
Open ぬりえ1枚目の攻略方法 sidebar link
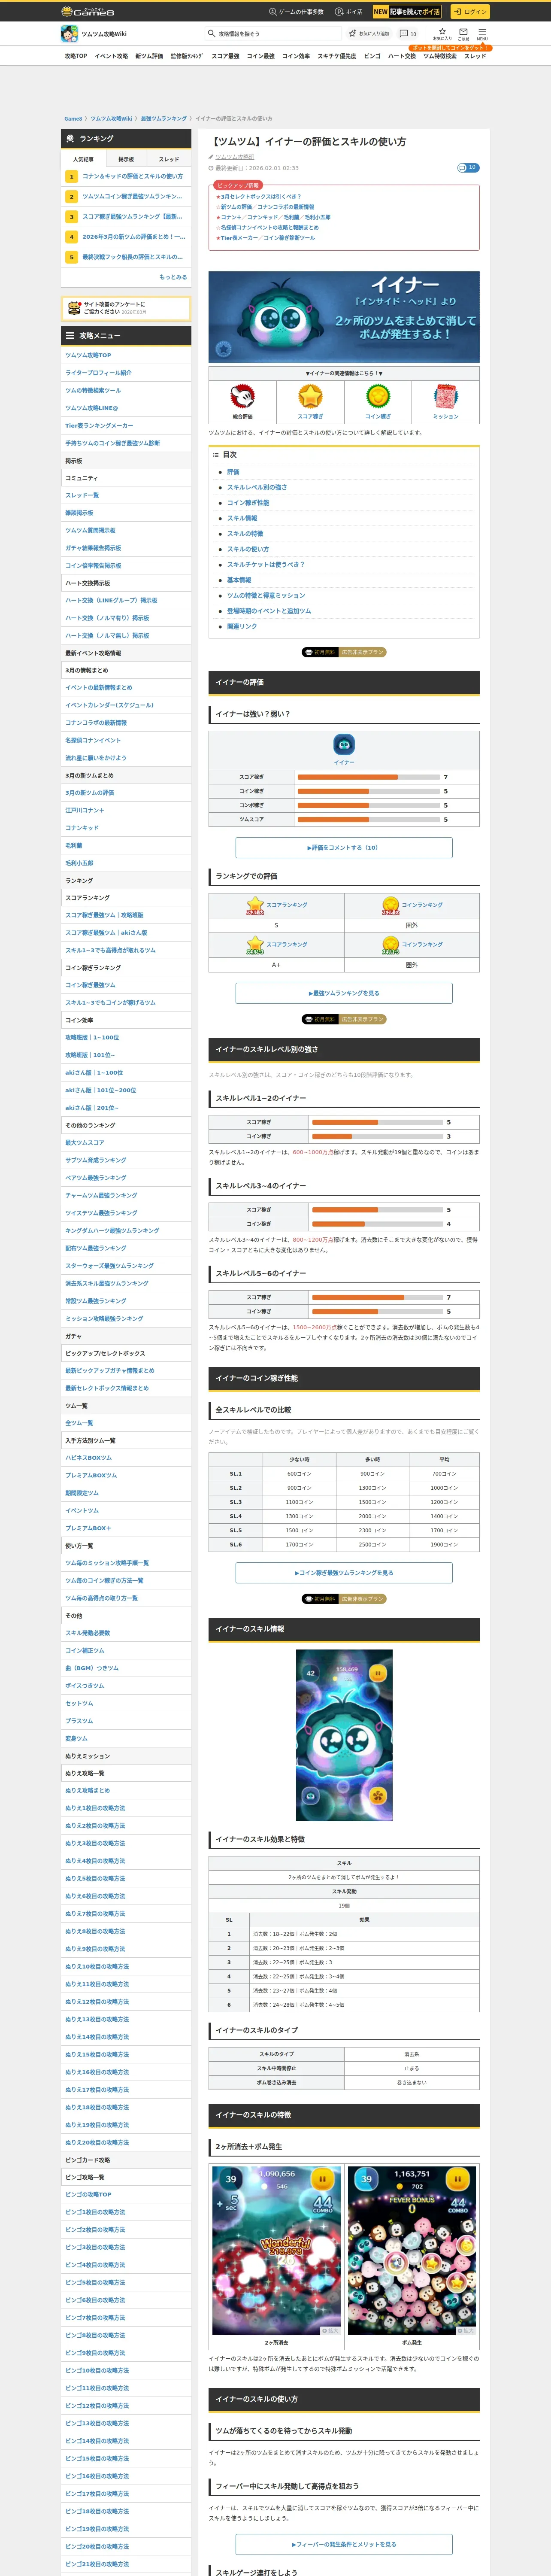pyautogui.click(x=95, y=1808)
